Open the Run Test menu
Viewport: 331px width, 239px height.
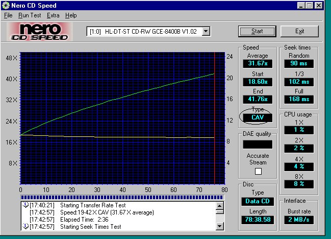30,15
